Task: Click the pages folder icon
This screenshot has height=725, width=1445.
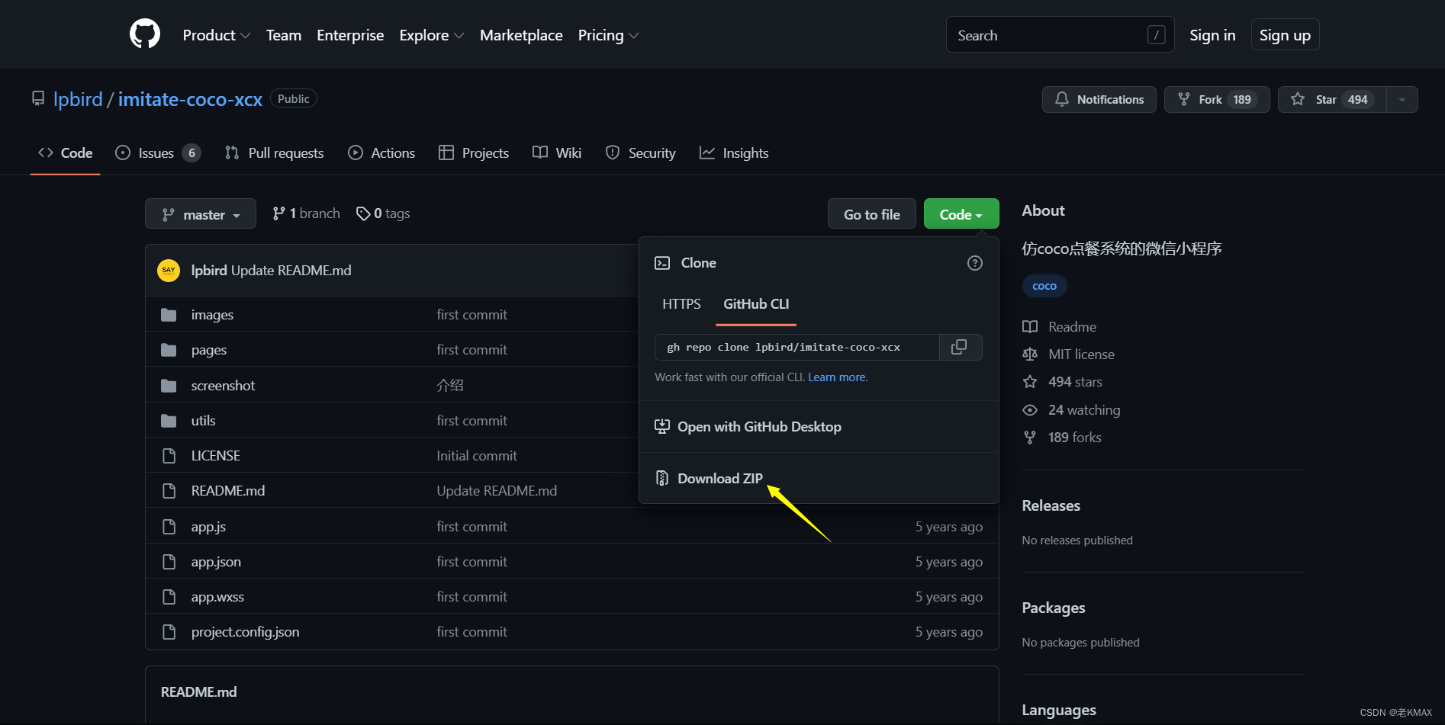Action: tap(169, 350)
